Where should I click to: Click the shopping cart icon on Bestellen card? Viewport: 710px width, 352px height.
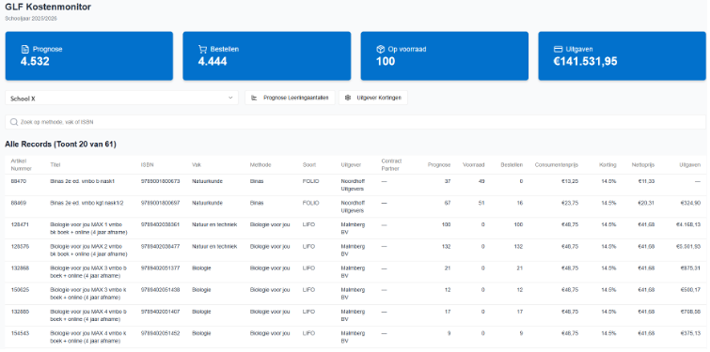tap(202, 49)
